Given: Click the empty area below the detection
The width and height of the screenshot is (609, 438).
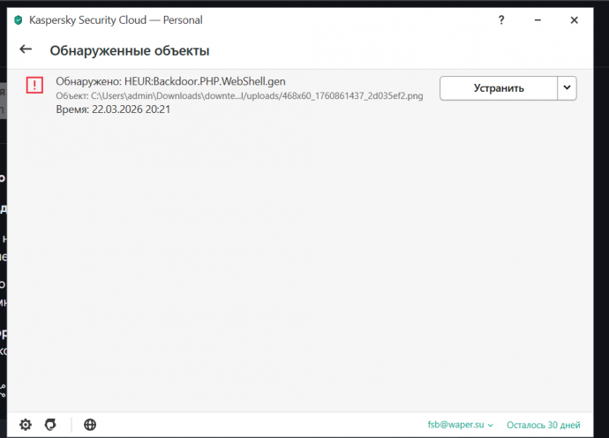Looking at the screenshot, I should click(300, 265).
